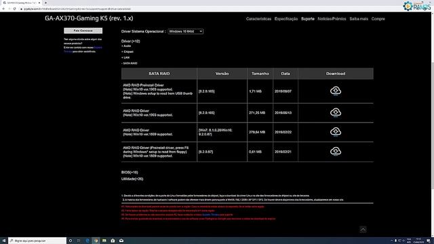434x244 pixels.
Task: Click the Versão column header
Action: click(222, 74)
